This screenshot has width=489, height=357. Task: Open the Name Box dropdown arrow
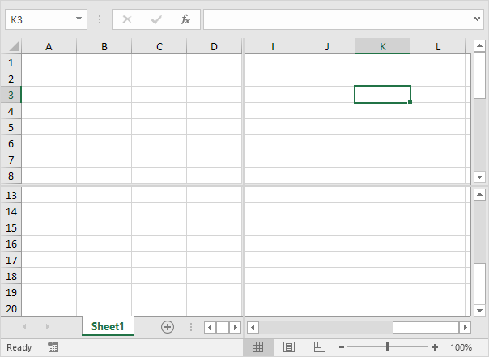click(79, 19)
